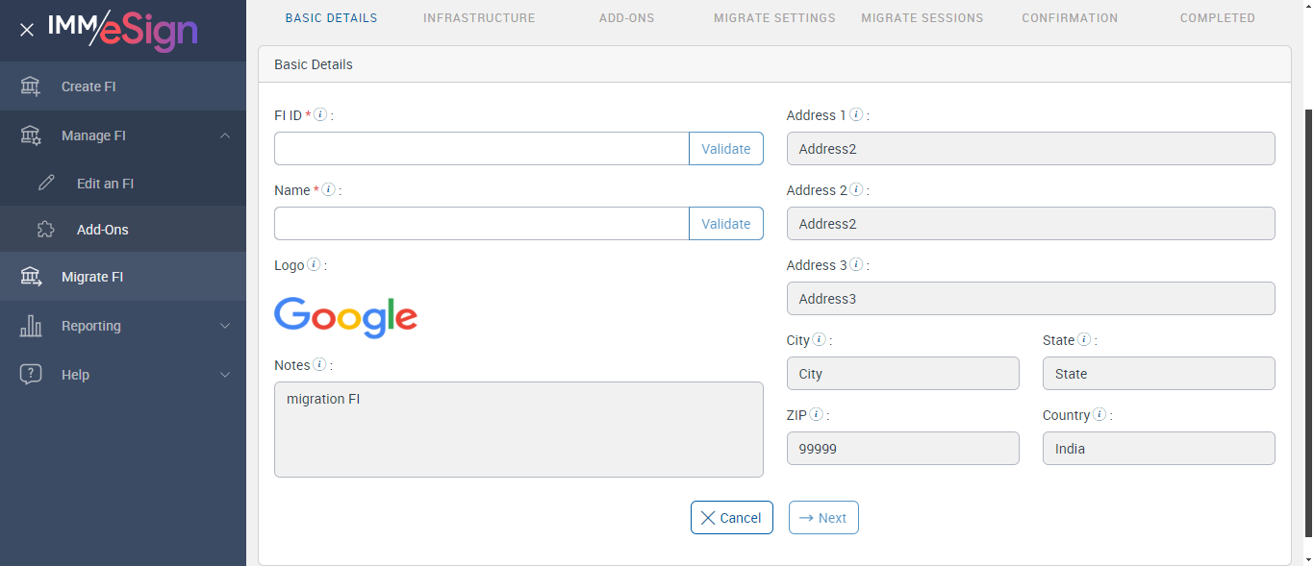The image size is (1314, 566).
Task: Click the info icon beside Name label
Action: point(328,190)
